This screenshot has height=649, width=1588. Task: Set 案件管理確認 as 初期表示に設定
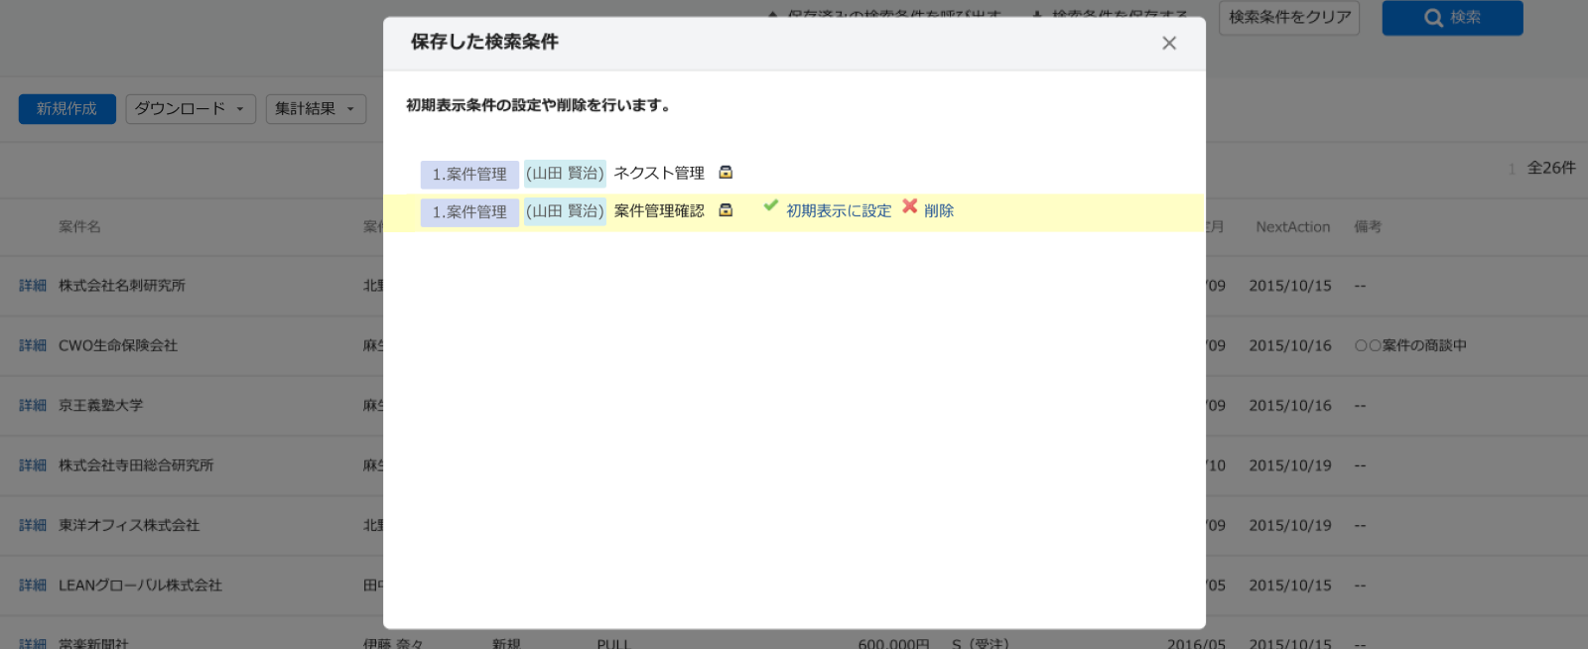coord(839,211)
